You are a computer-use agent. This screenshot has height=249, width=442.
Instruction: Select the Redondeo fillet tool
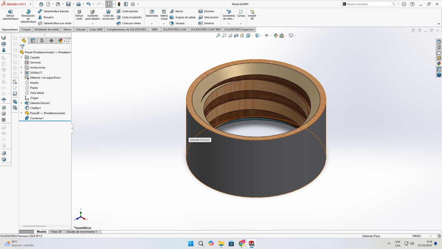(x=152, y=13)
